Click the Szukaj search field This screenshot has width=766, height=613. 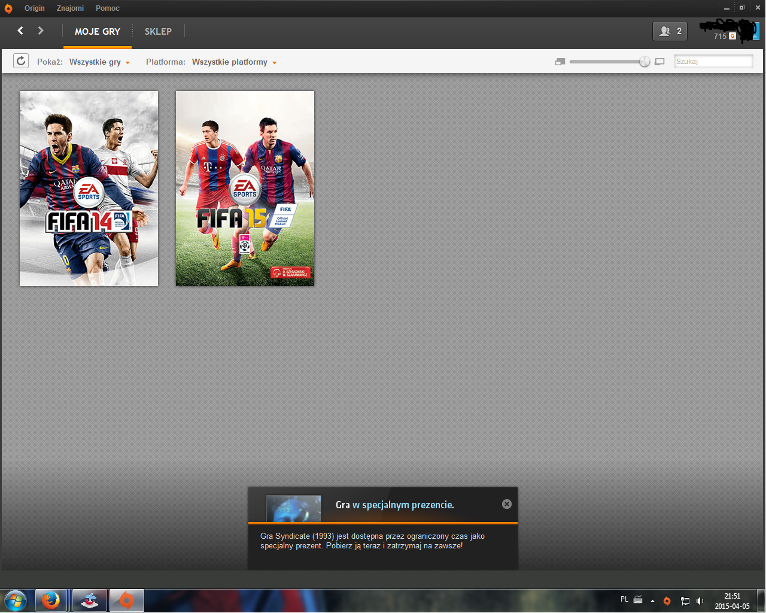click(713, 61)
